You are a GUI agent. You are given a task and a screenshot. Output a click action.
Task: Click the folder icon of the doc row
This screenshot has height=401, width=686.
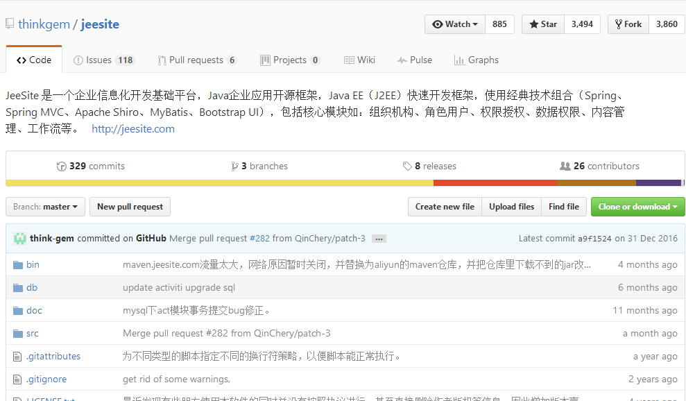[x=18, y=311]
